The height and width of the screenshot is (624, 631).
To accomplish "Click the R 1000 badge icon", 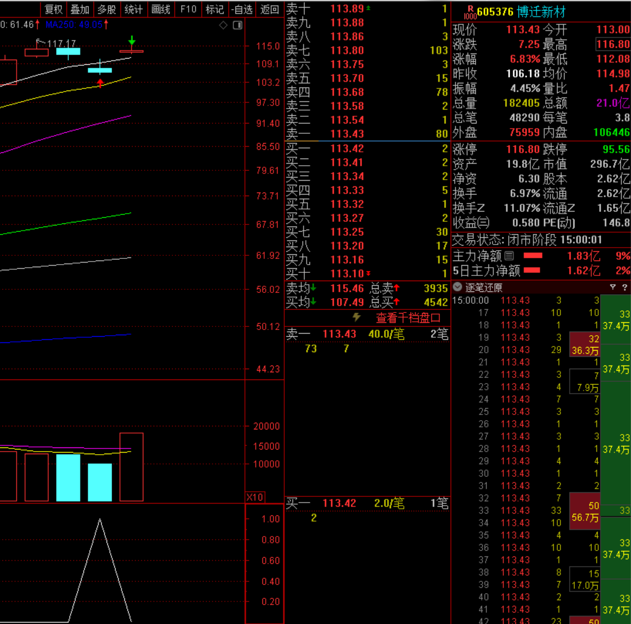I will coord(470,12).
